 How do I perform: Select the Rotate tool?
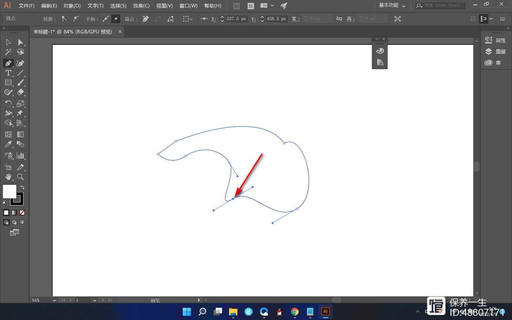point(8,103)
